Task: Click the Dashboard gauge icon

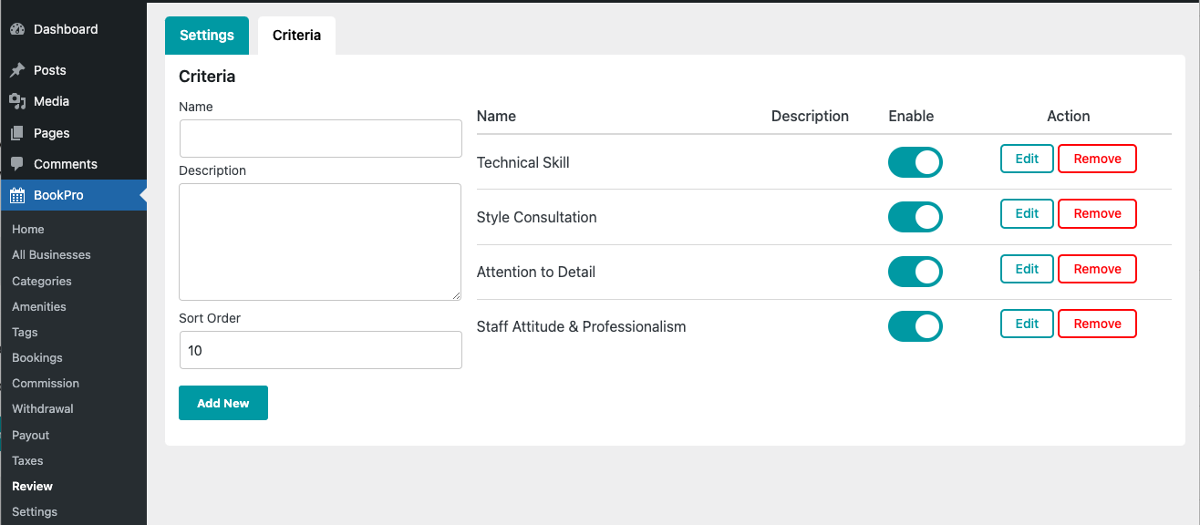Action: point(17,29)
